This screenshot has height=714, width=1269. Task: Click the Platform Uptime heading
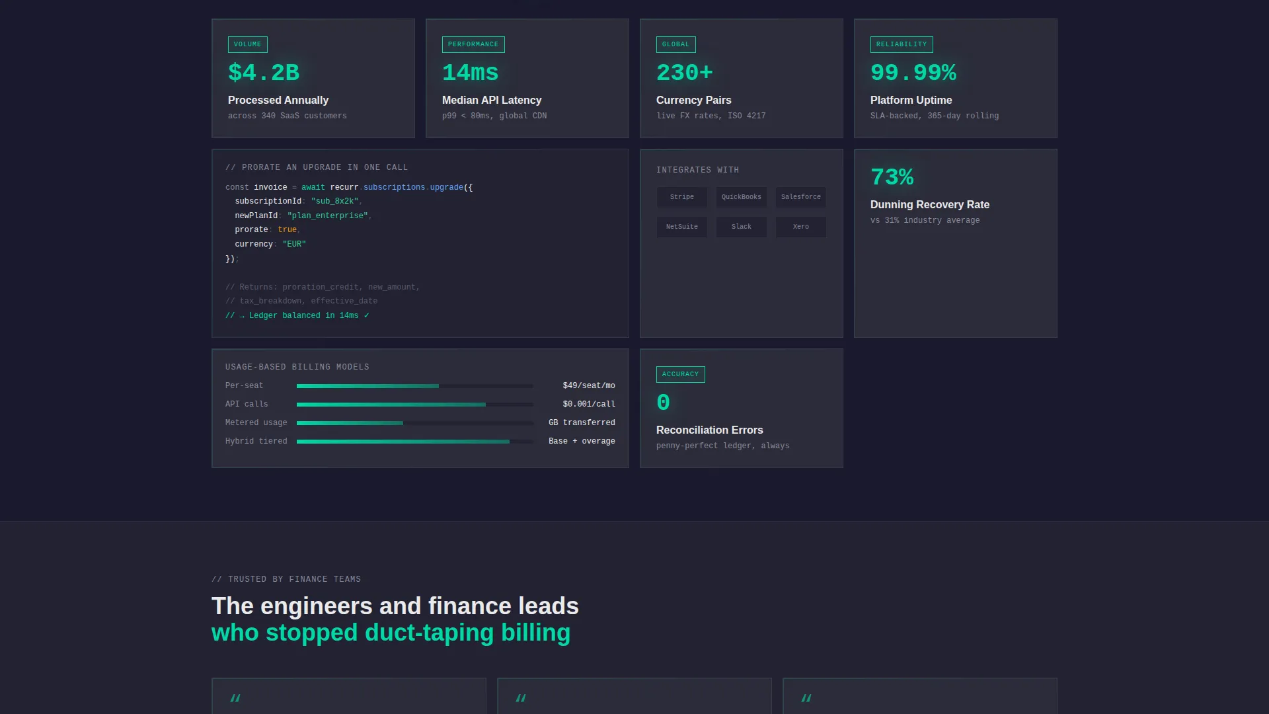pos(911,100)
